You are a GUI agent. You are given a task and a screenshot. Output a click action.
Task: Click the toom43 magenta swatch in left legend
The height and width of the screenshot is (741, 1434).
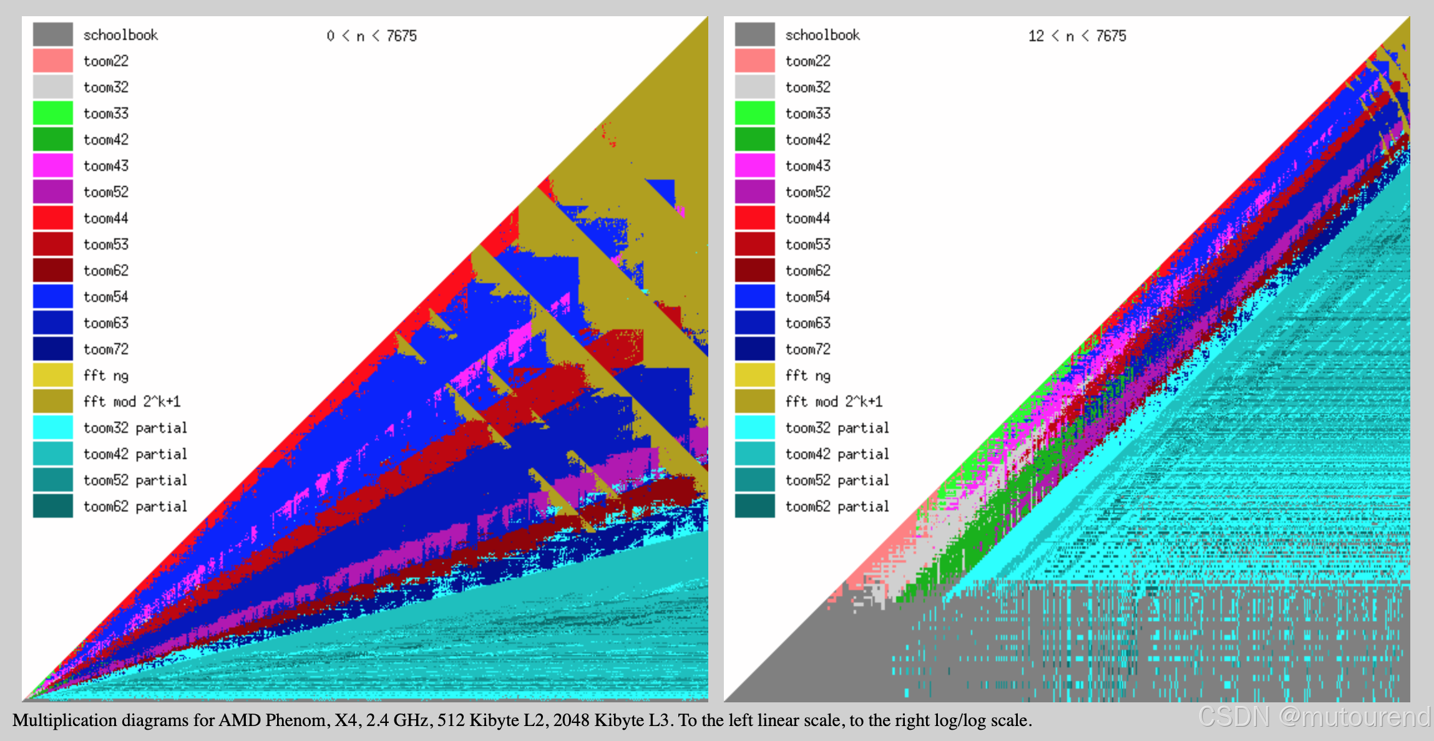(52, 165)
